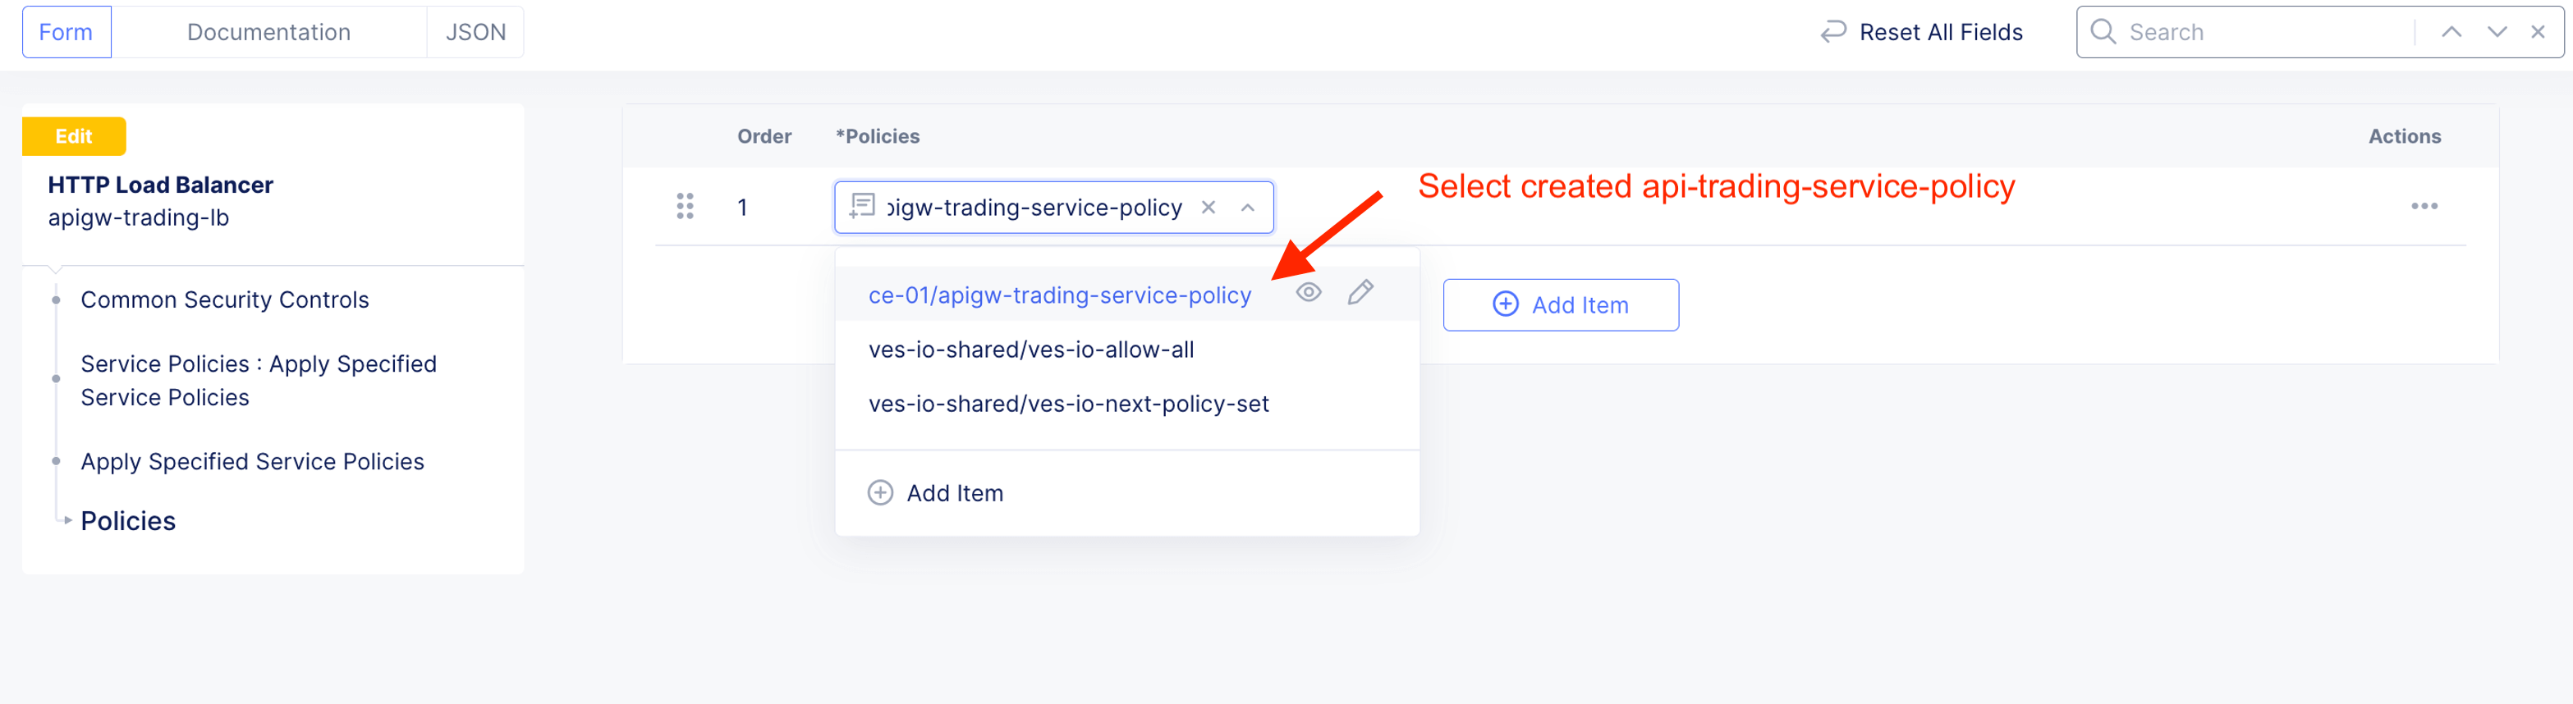Screen dimensions: 2573x704
Task: Switch to the Documentation tab
Action: (268, 32)
